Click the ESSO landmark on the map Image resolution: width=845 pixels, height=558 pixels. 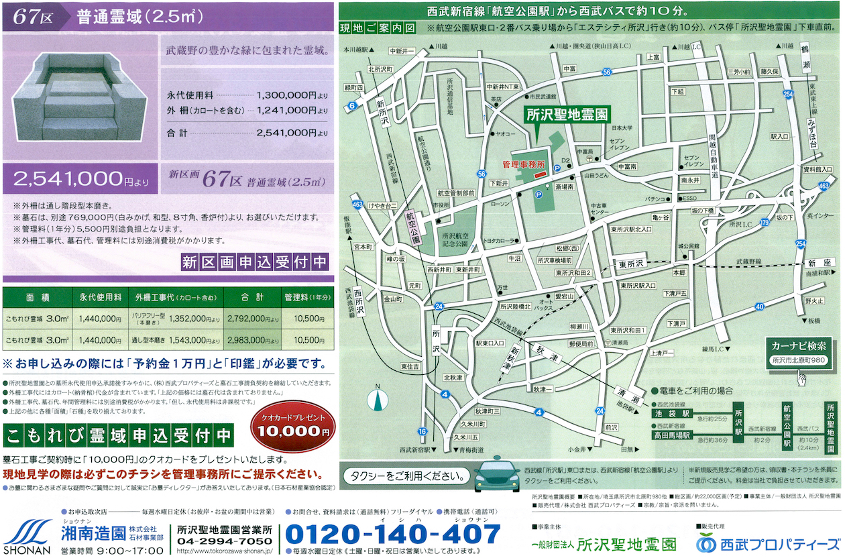pyautogui.click(x=690, y=199)
